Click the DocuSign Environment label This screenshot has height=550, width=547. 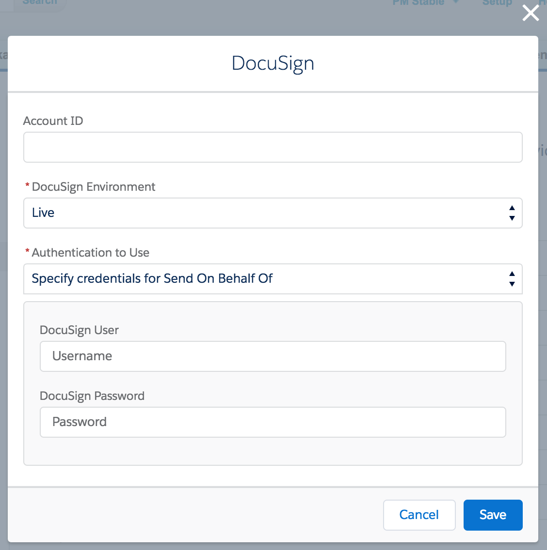point(94,187)
